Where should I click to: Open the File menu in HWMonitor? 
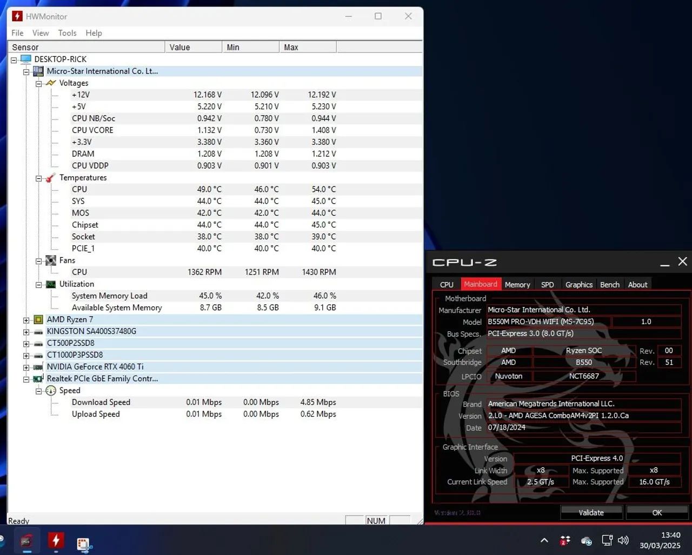[x=17, y=33]
